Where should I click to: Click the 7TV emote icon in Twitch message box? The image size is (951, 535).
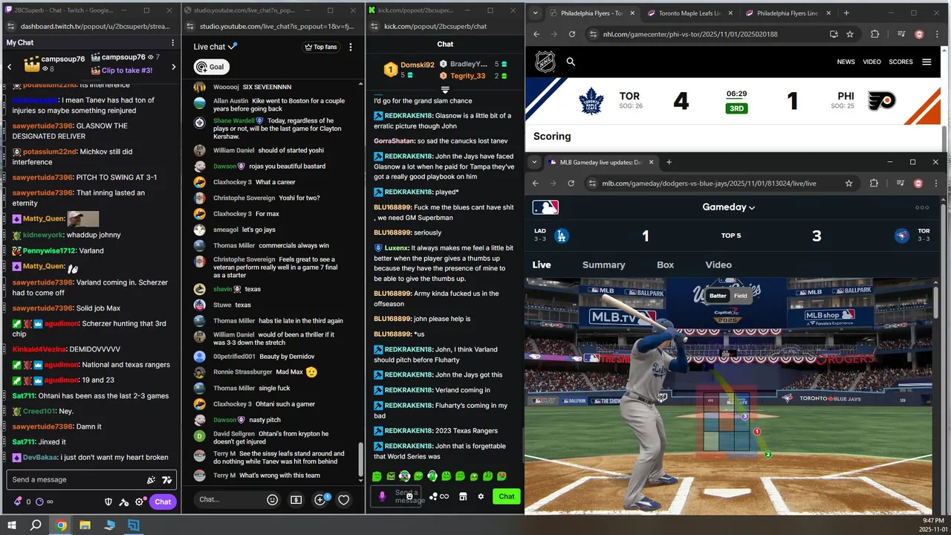(x=166, y=480)
